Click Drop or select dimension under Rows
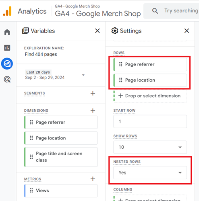The image size is (199, 201). (150, 96)
